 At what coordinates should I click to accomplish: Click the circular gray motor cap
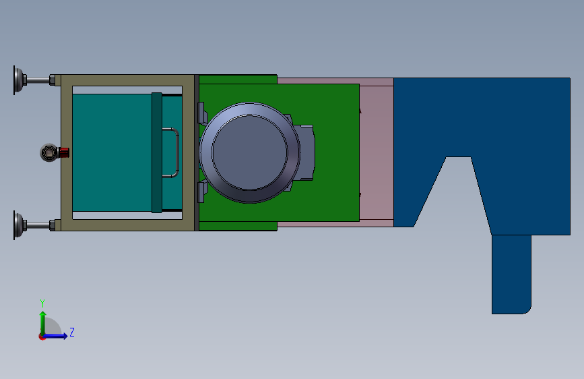(x=249, y=152)
